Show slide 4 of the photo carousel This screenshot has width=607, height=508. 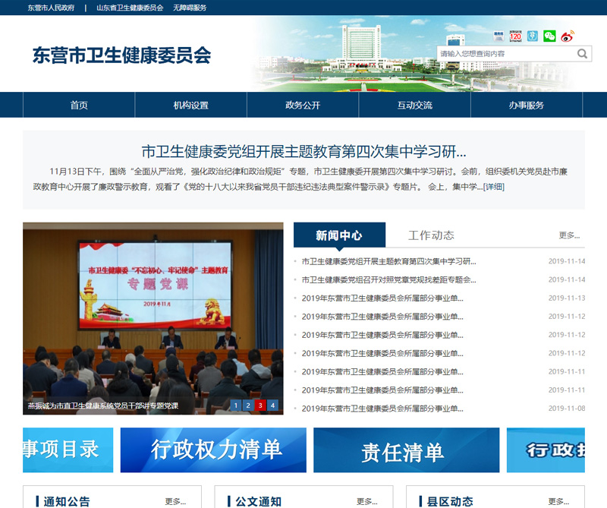coord(273,405)
